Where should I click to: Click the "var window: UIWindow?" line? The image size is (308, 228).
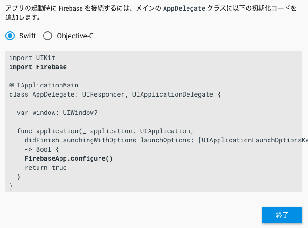(57, 113)
